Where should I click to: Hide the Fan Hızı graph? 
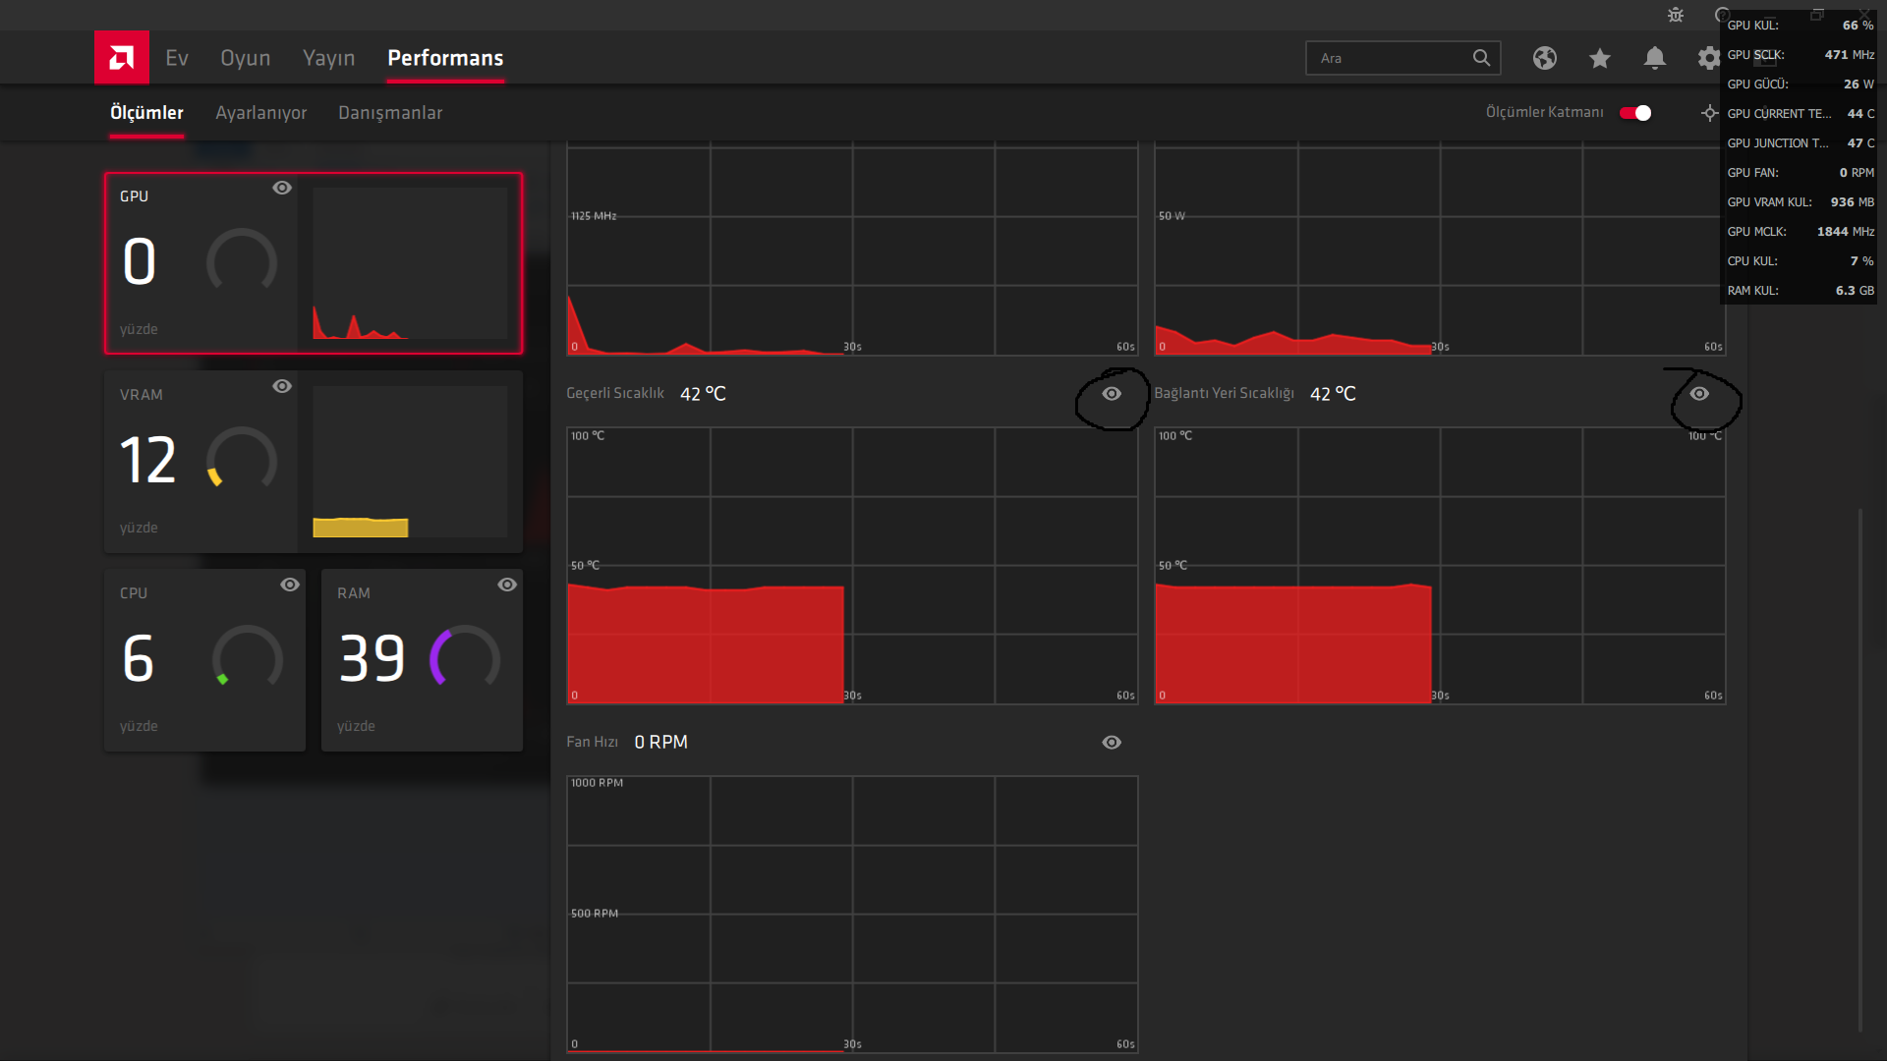(1112, 743)
